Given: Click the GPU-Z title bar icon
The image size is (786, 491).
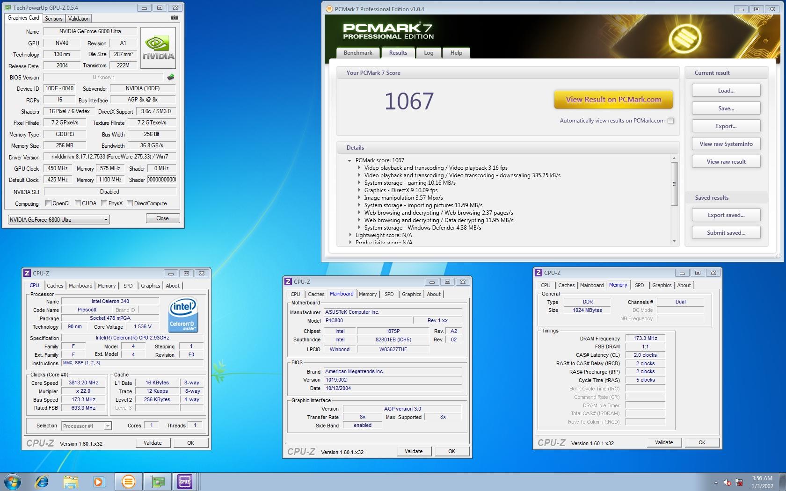Looking at the screenshot, I should click(x=8, y=7).
